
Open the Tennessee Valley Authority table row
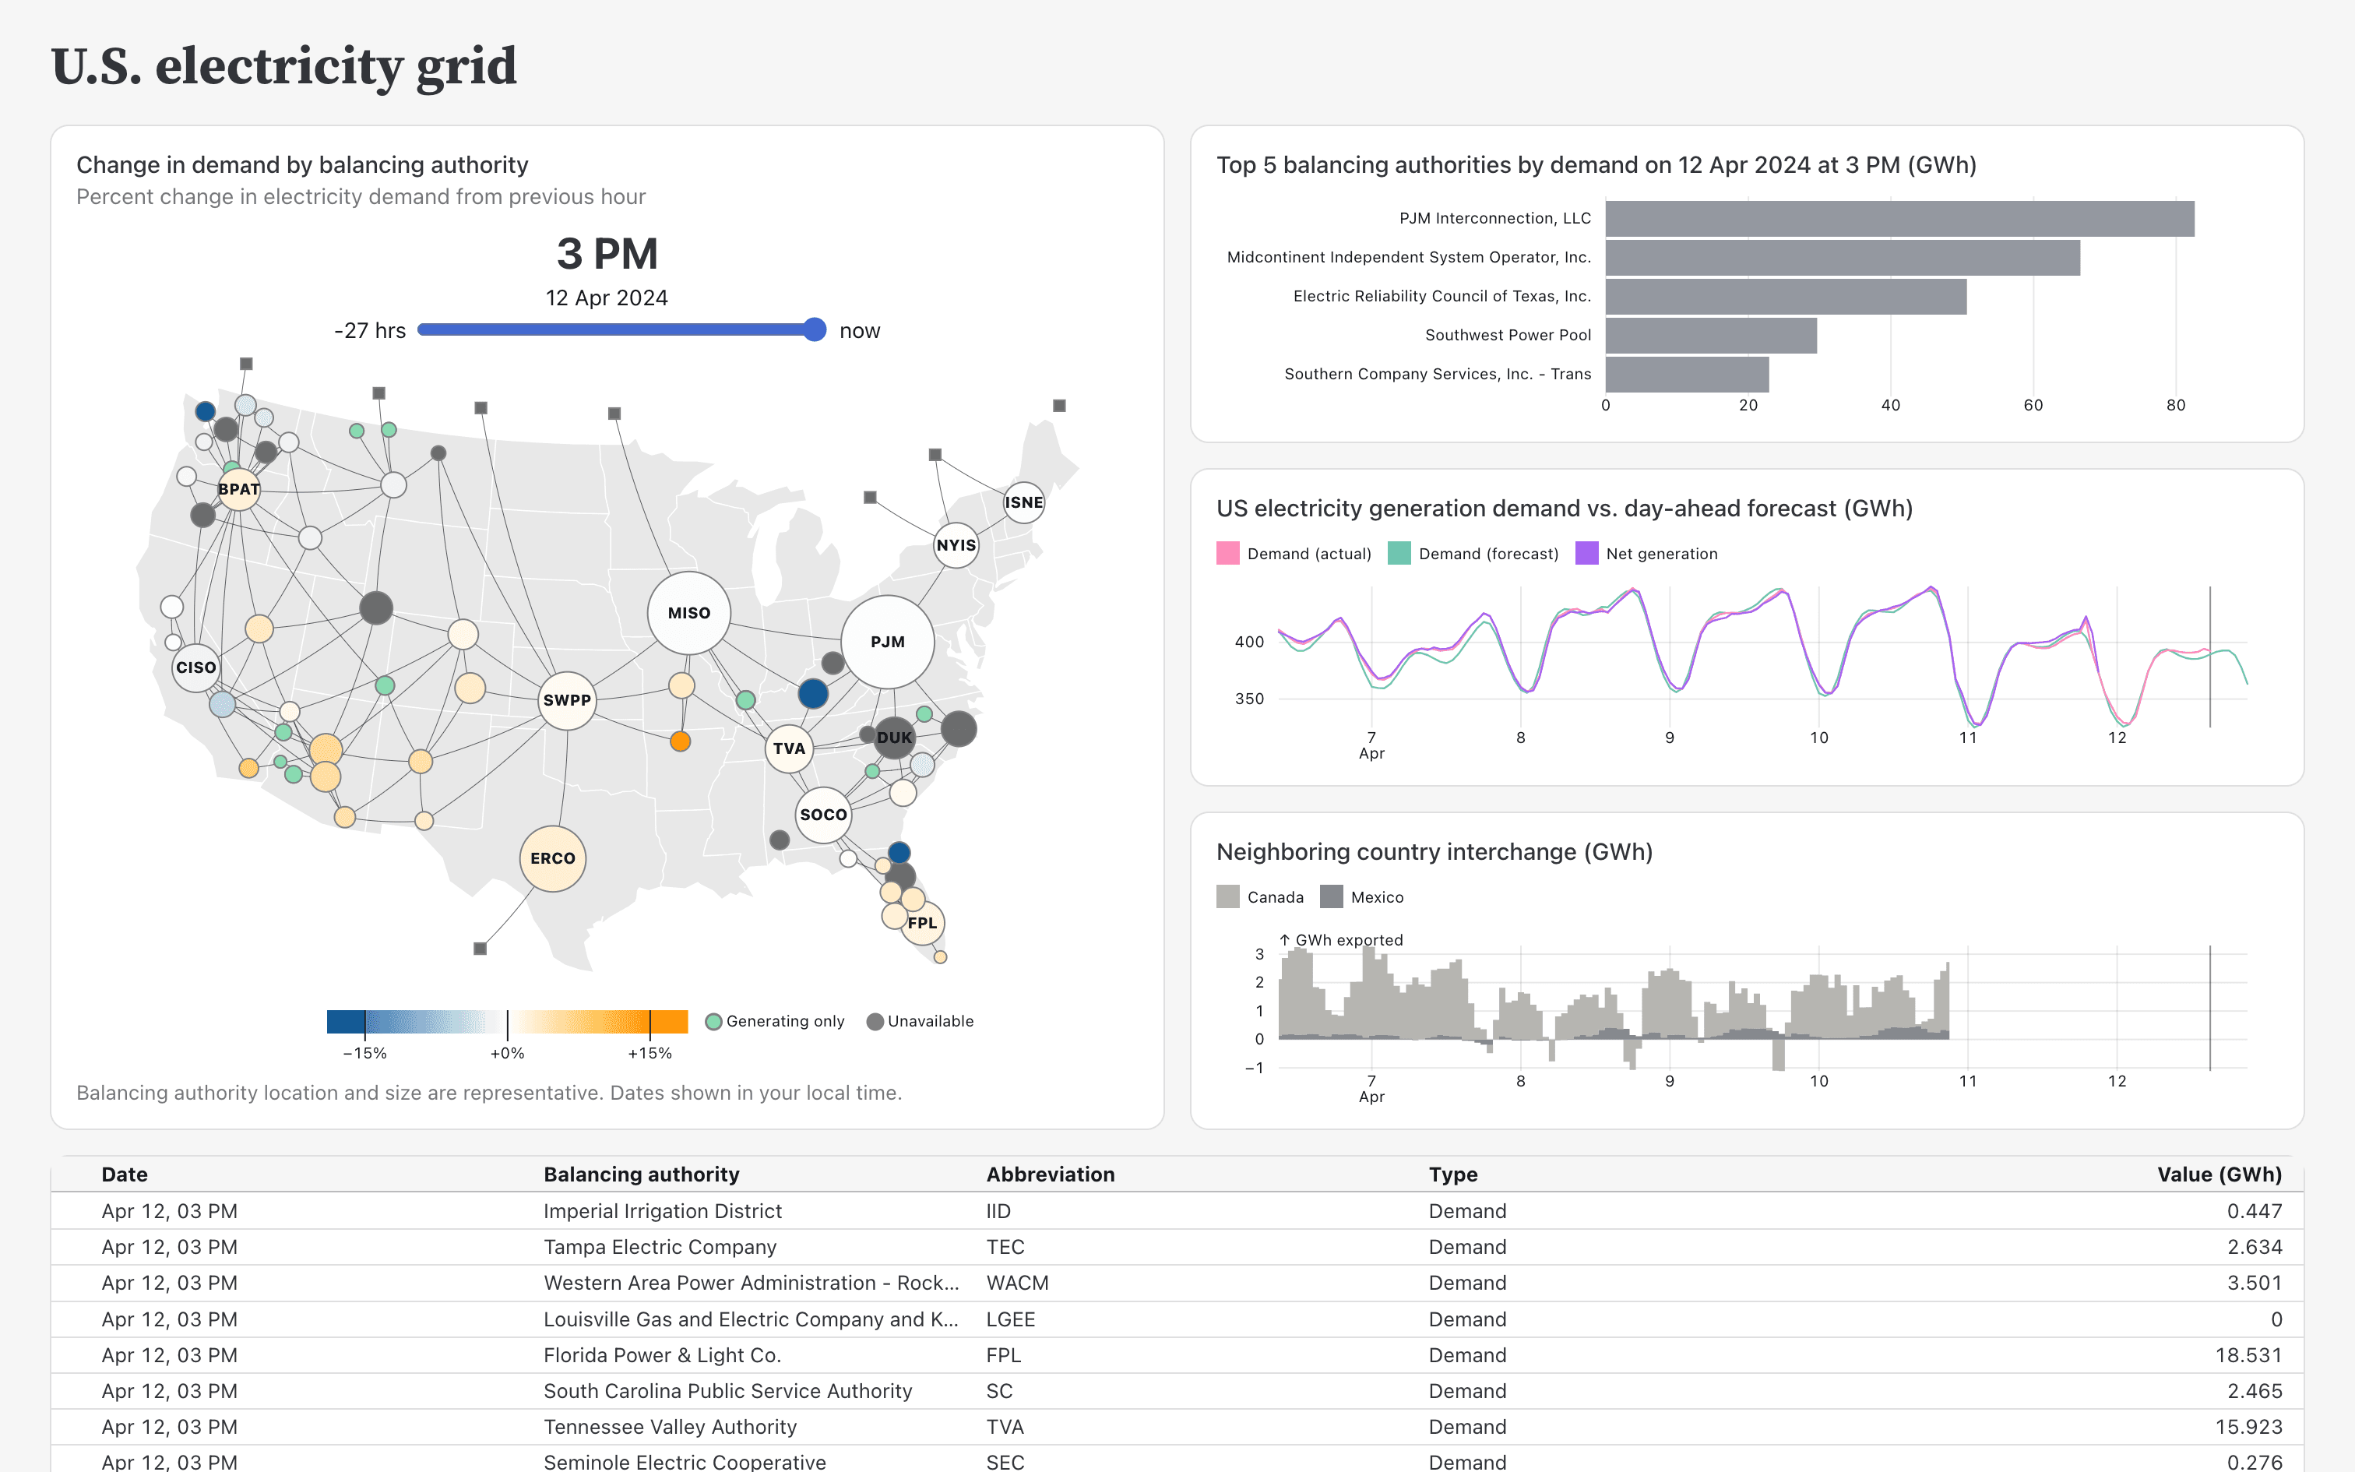click(x=1168, y=1426)
